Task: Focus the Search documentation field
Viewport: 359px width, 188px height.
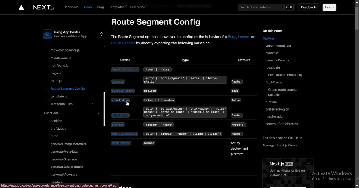Action: pyautogui.click(x=260, y=7)
